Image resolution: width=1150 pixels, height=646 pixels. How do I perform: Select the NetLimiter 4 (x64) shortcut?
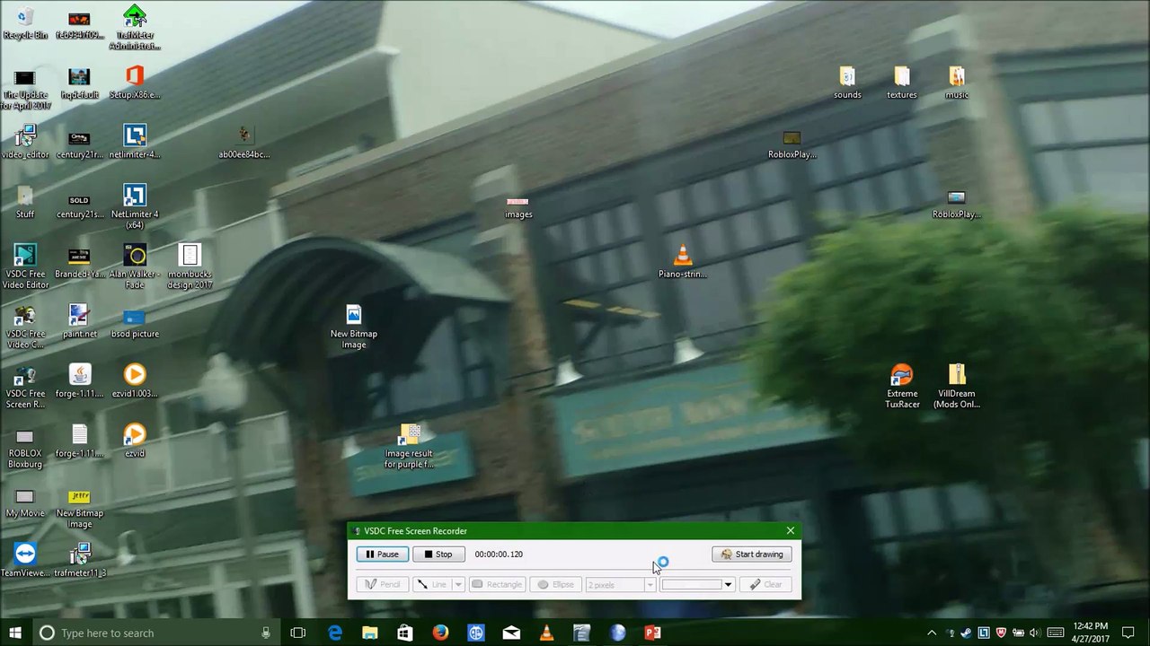[x=135, y=206]
